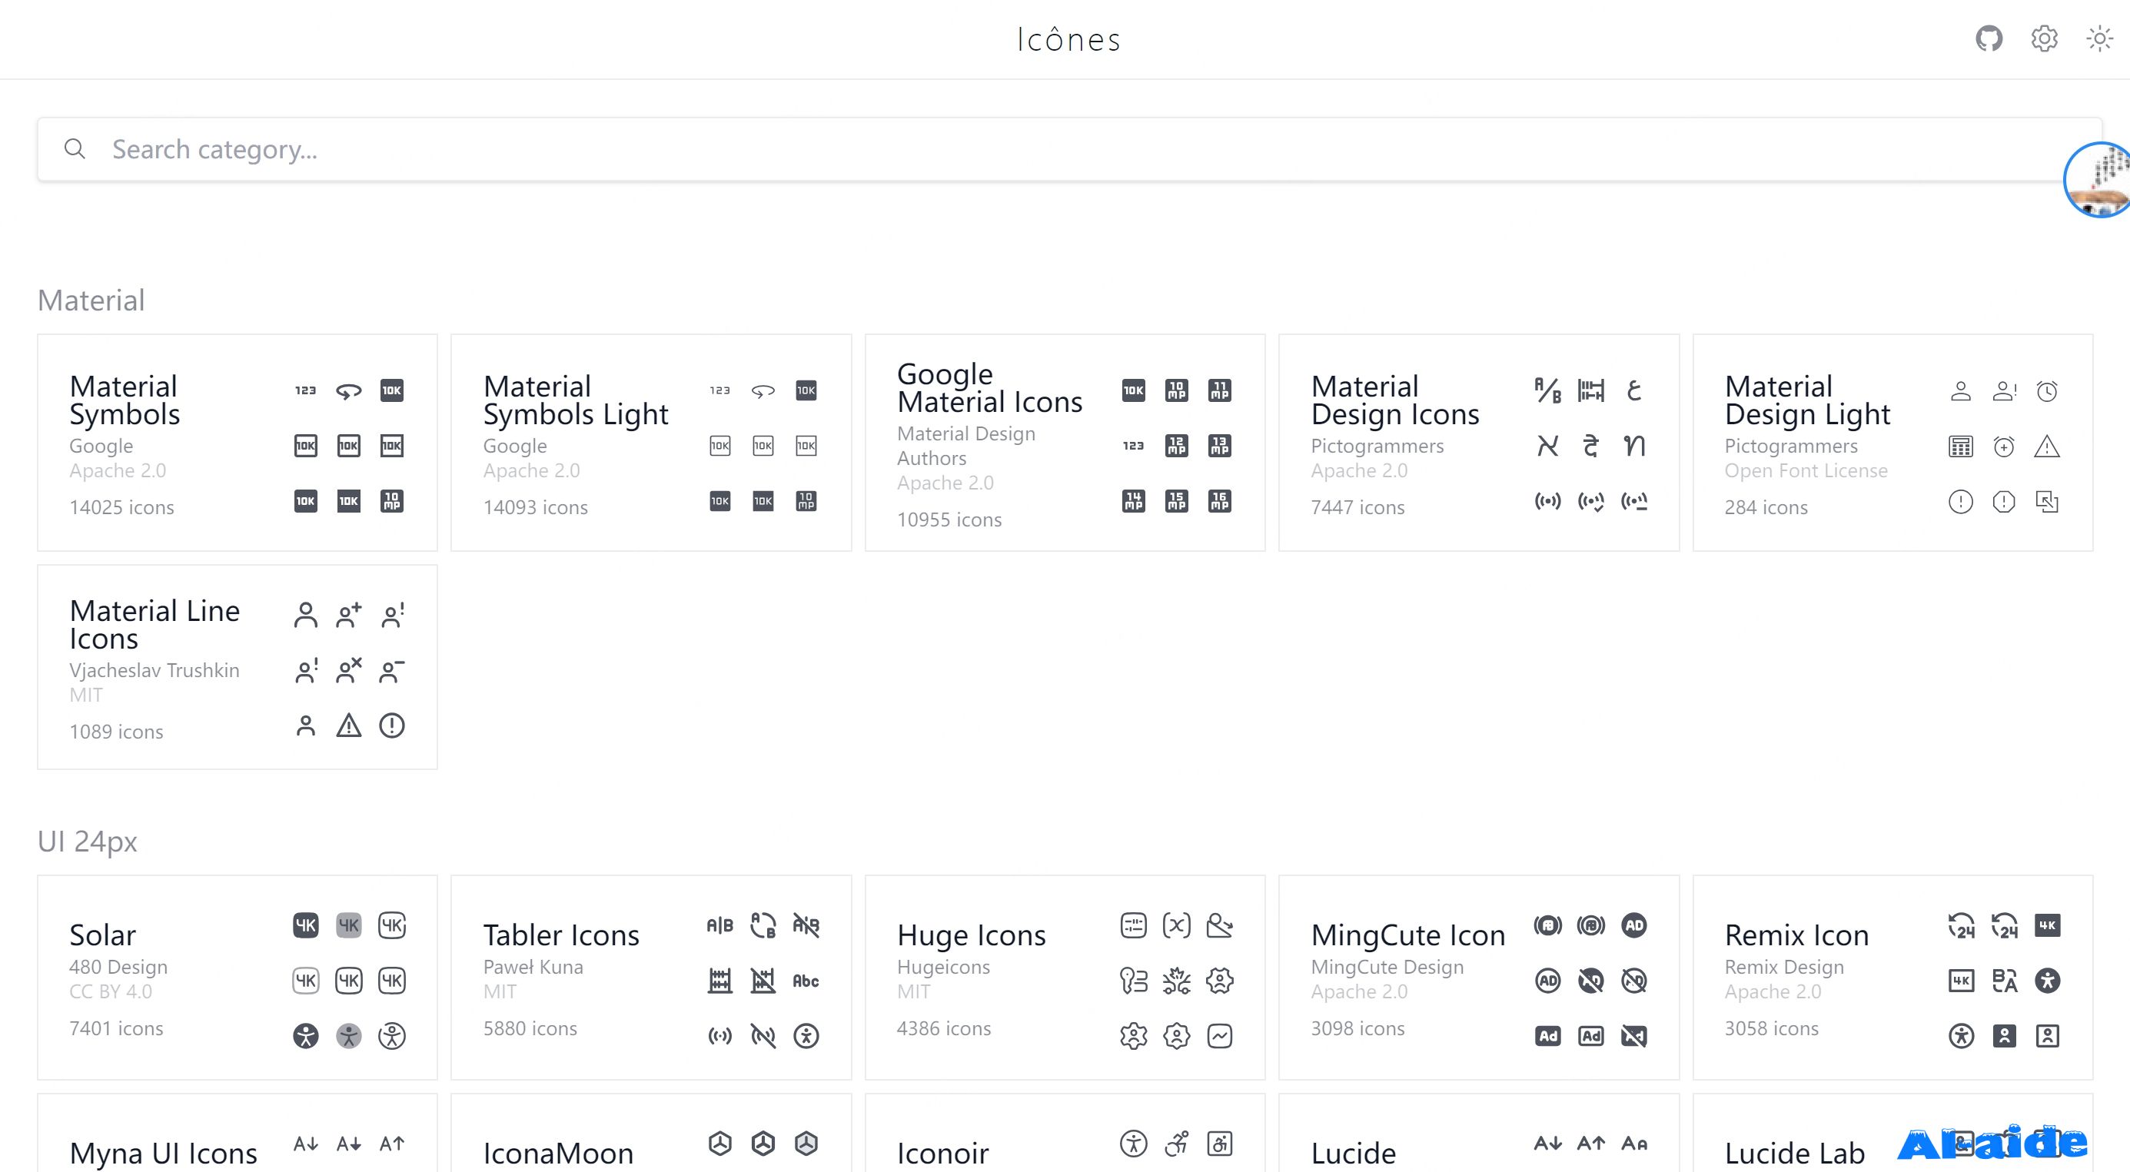The image size is (2130, 1172).
Task: Click the add-user icon in Material Line Icons
Action: [x=349, y=615]
